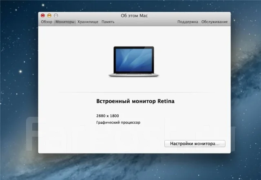Select the Мониторы tab
Viewport: 261px width, 180px height.
(65, 22)
